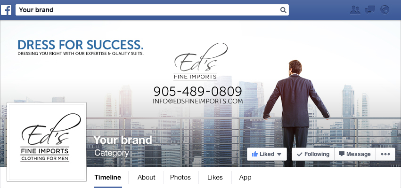The width and height of the screenshot is (401, 188).
Task: Click the search magnifier icon
Action: coord(283,10)
